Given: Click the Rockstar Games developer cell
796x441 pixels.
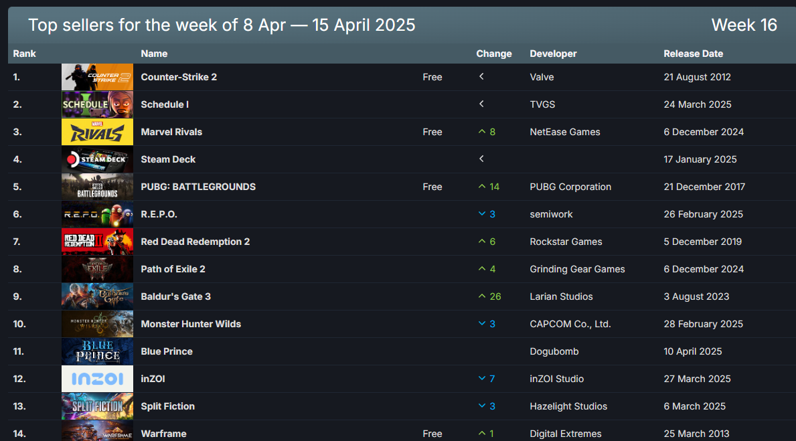Looking at the screenshot, I should pos(566,242).
